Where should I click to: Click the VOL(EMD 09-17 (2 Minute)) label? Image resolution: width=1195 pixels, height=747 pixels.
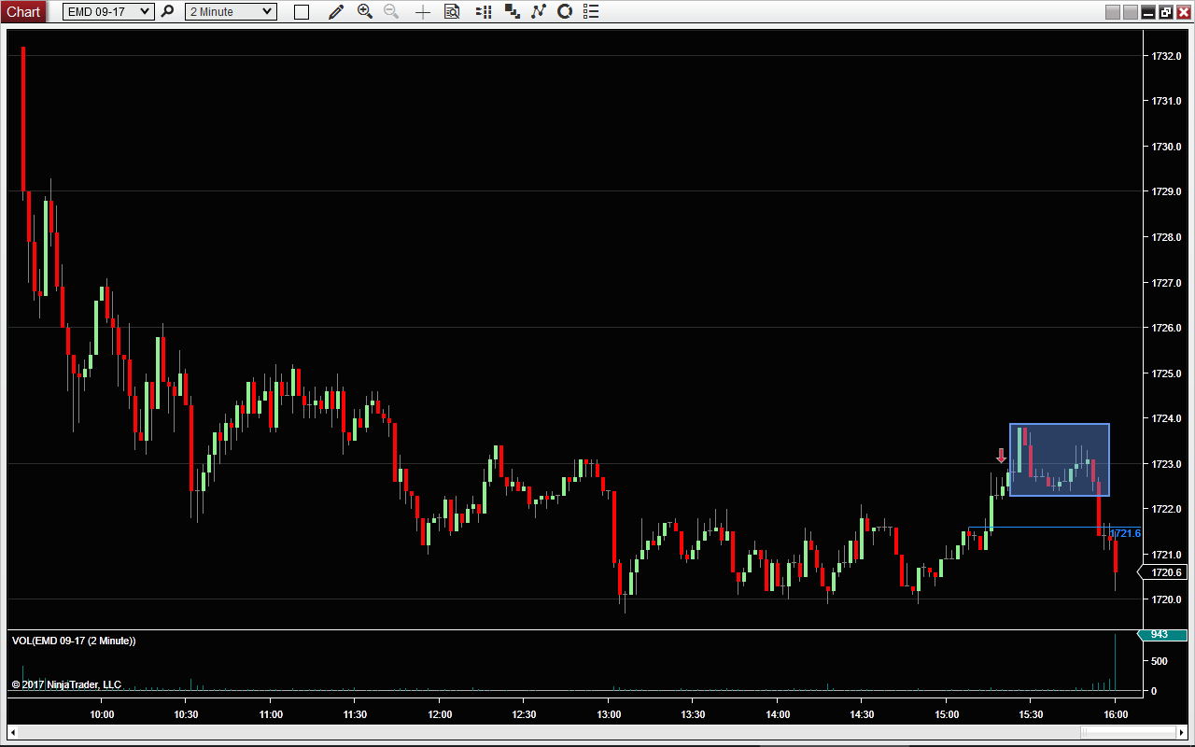(74, 641)
